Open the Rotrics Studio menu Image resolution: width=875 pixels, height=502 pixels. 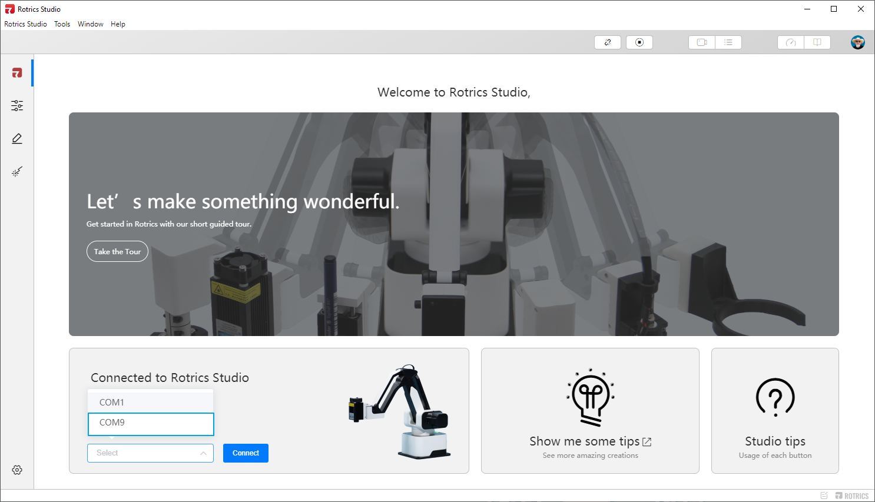(25, 24)
